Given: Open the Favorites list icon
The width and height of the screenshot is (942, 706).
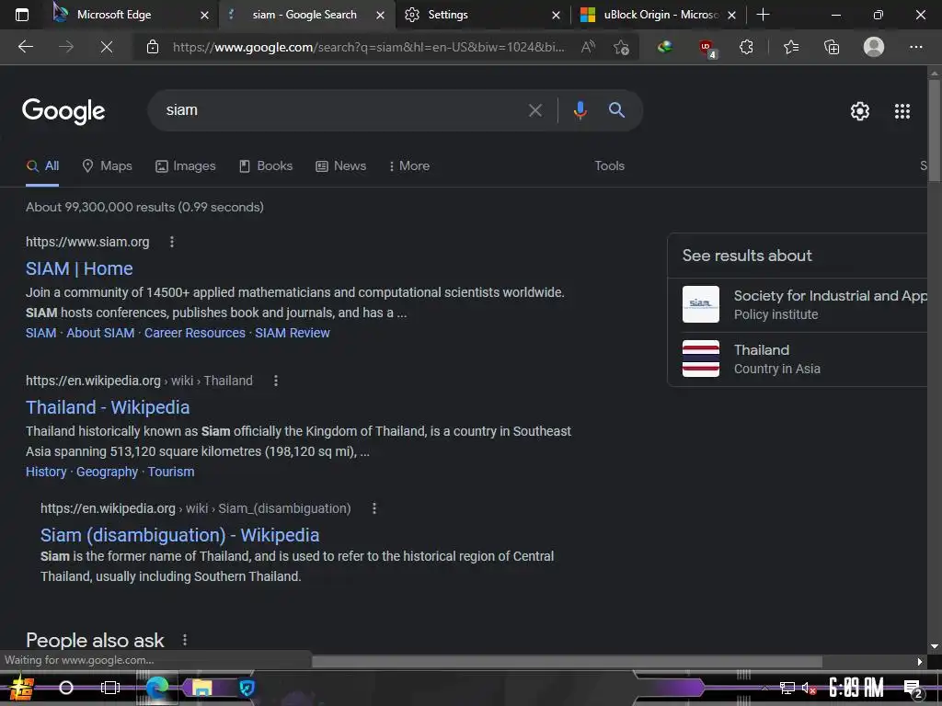Looking at the screenshot, I should click(x=791, y=47).
